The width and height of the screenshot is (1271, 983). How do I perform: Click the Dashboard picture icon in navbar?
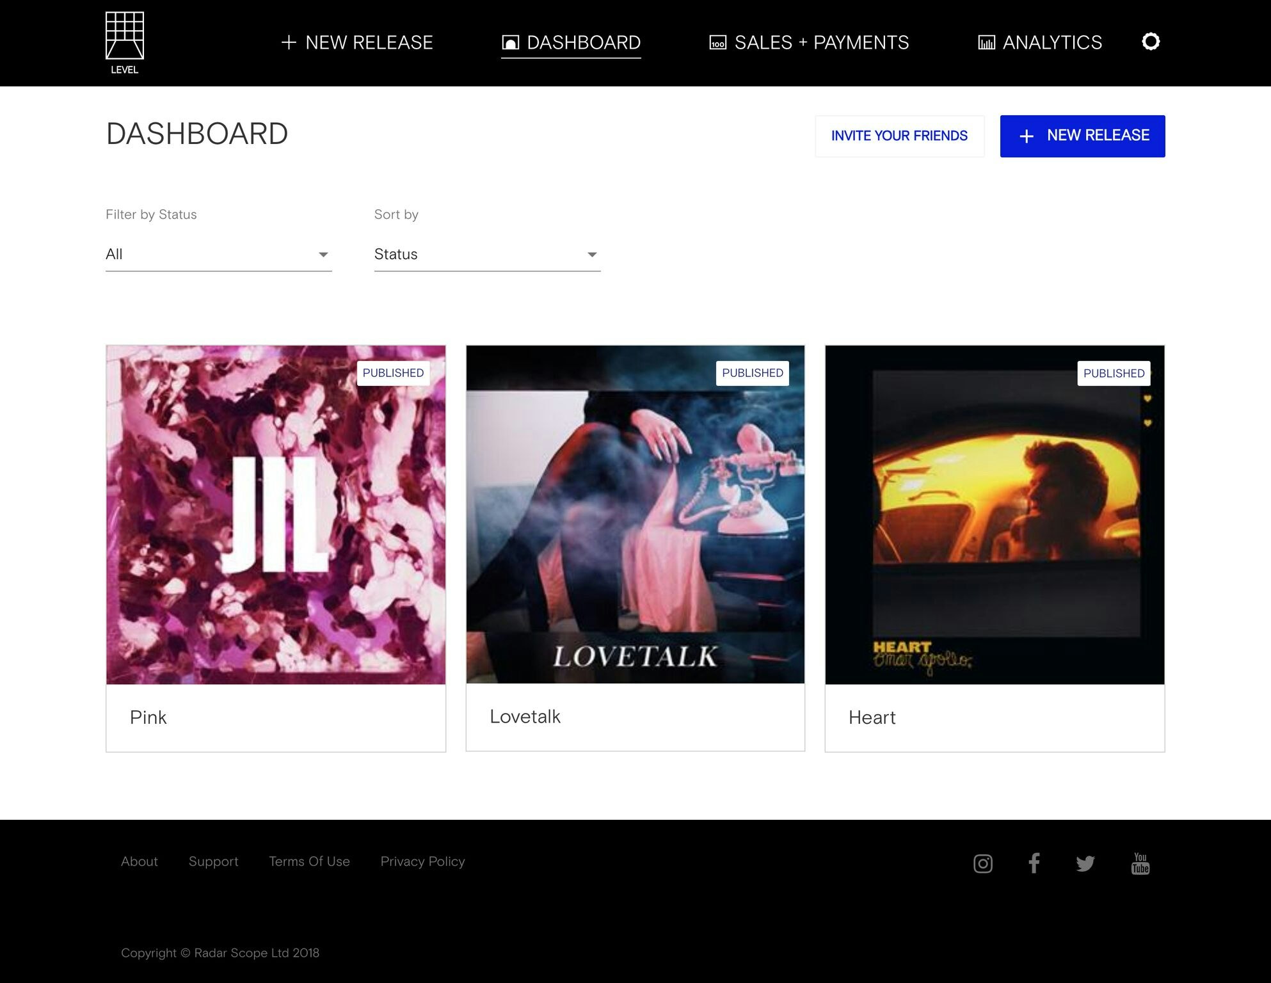click(509, 42)
